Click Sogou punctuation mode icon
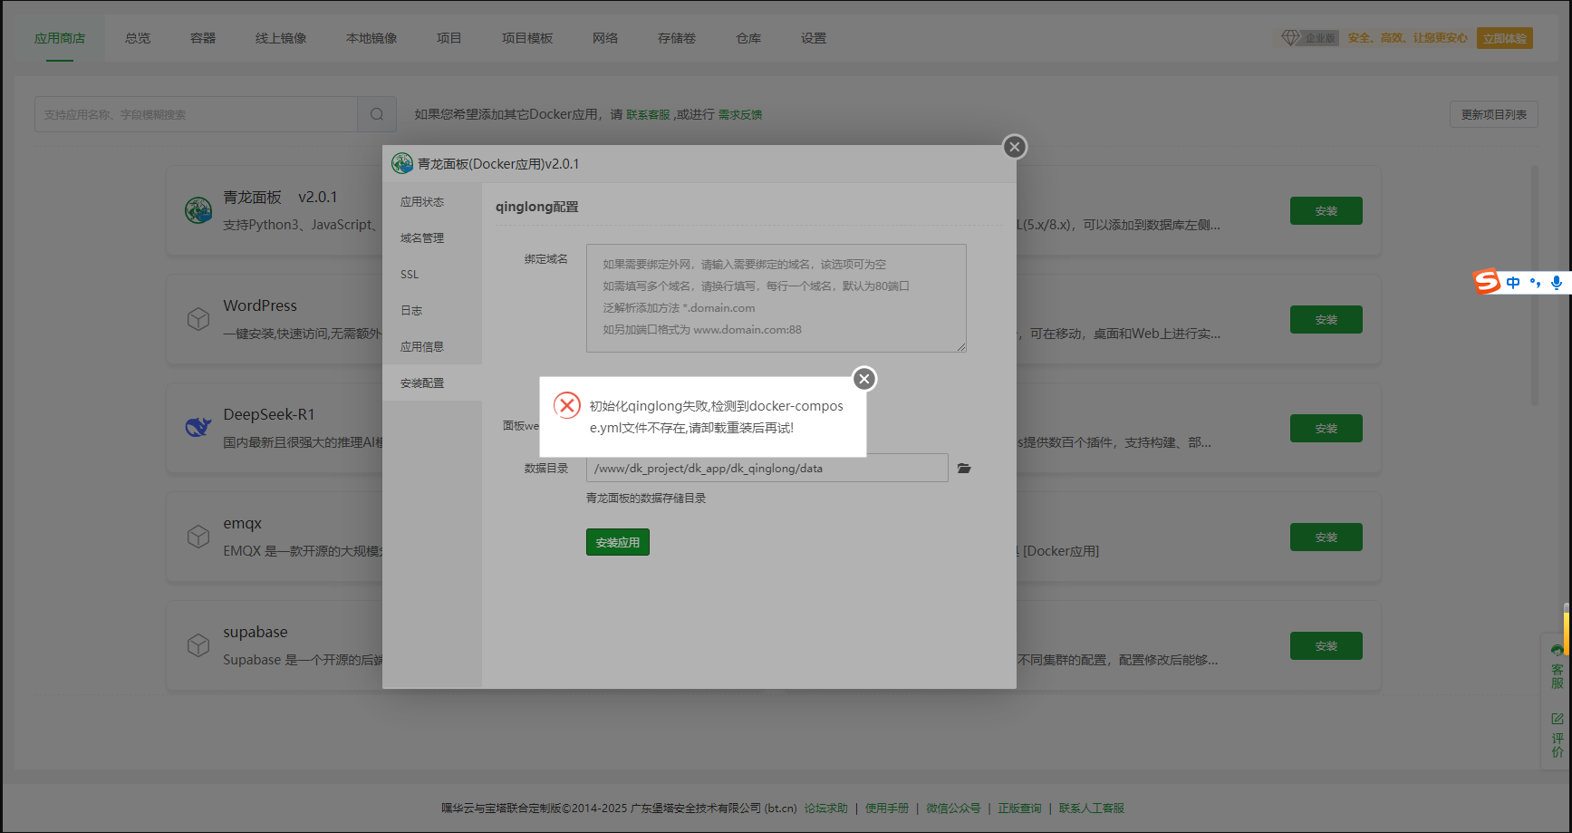 pyautogui.click(x=1535, y=283)
